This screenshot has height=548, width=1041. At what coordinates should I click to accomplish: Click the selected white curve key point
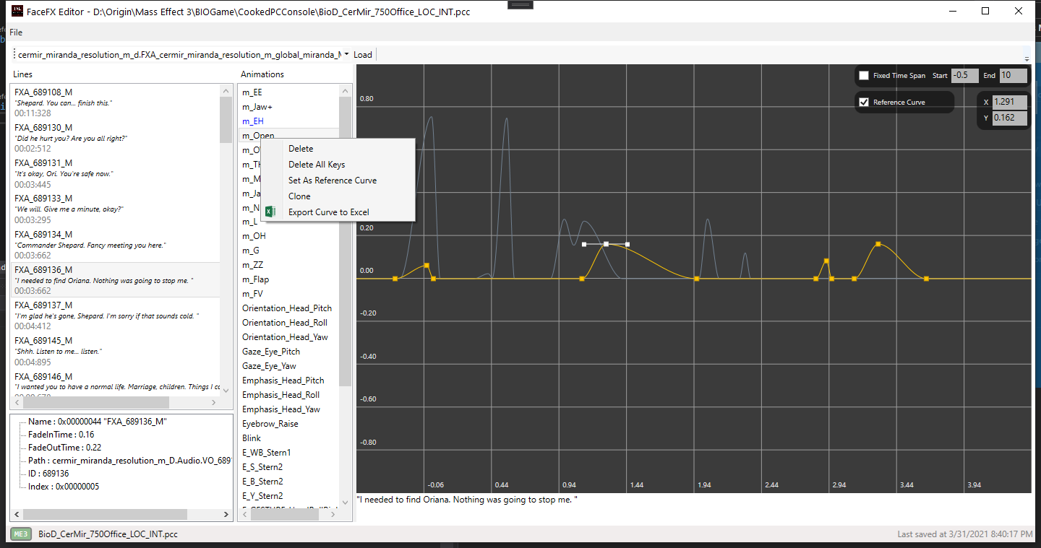coord(606,244)
